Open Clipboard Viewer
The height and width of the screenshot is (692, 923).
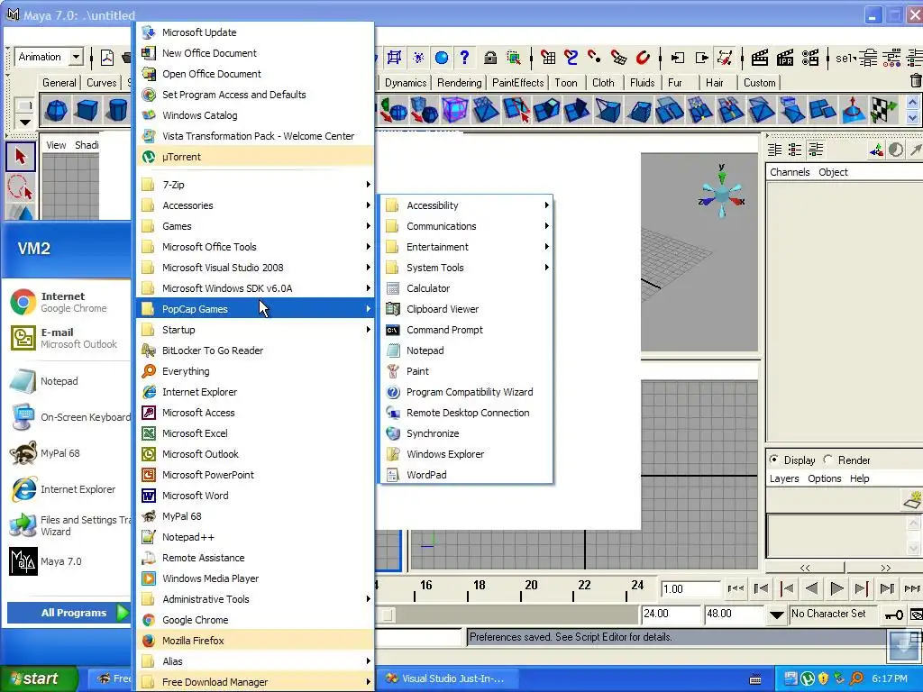467,309
